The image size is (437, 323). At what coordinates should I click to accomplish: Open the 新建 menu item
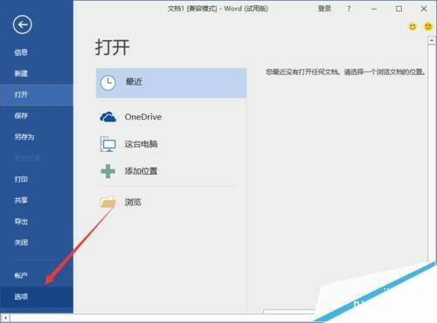click(x=37, y=73)
